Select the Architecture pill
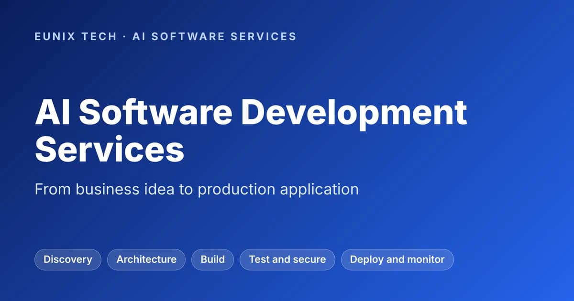Viewport: 574px width, 301px height. [x=146, y=259]
